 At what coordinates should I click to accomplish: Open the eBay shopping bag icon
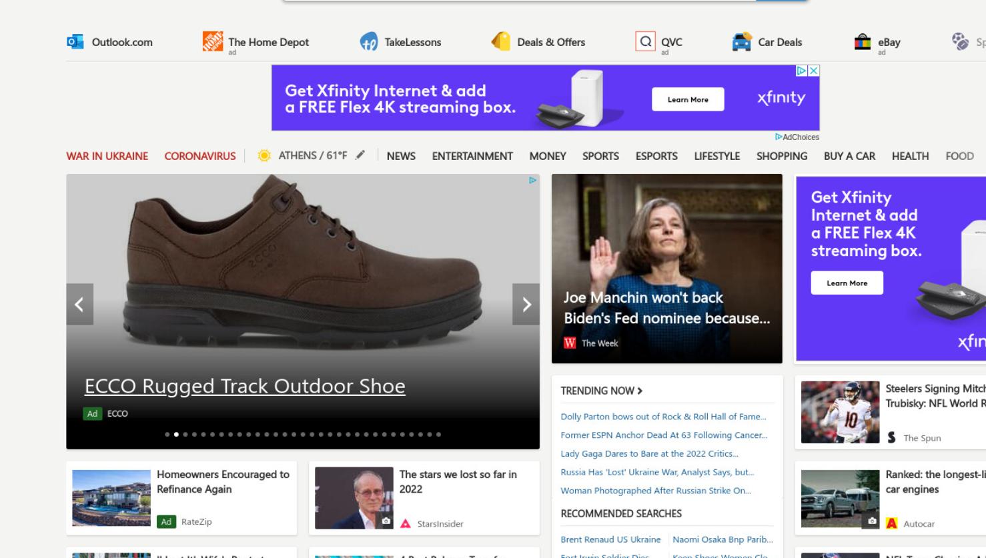(863, 42)
